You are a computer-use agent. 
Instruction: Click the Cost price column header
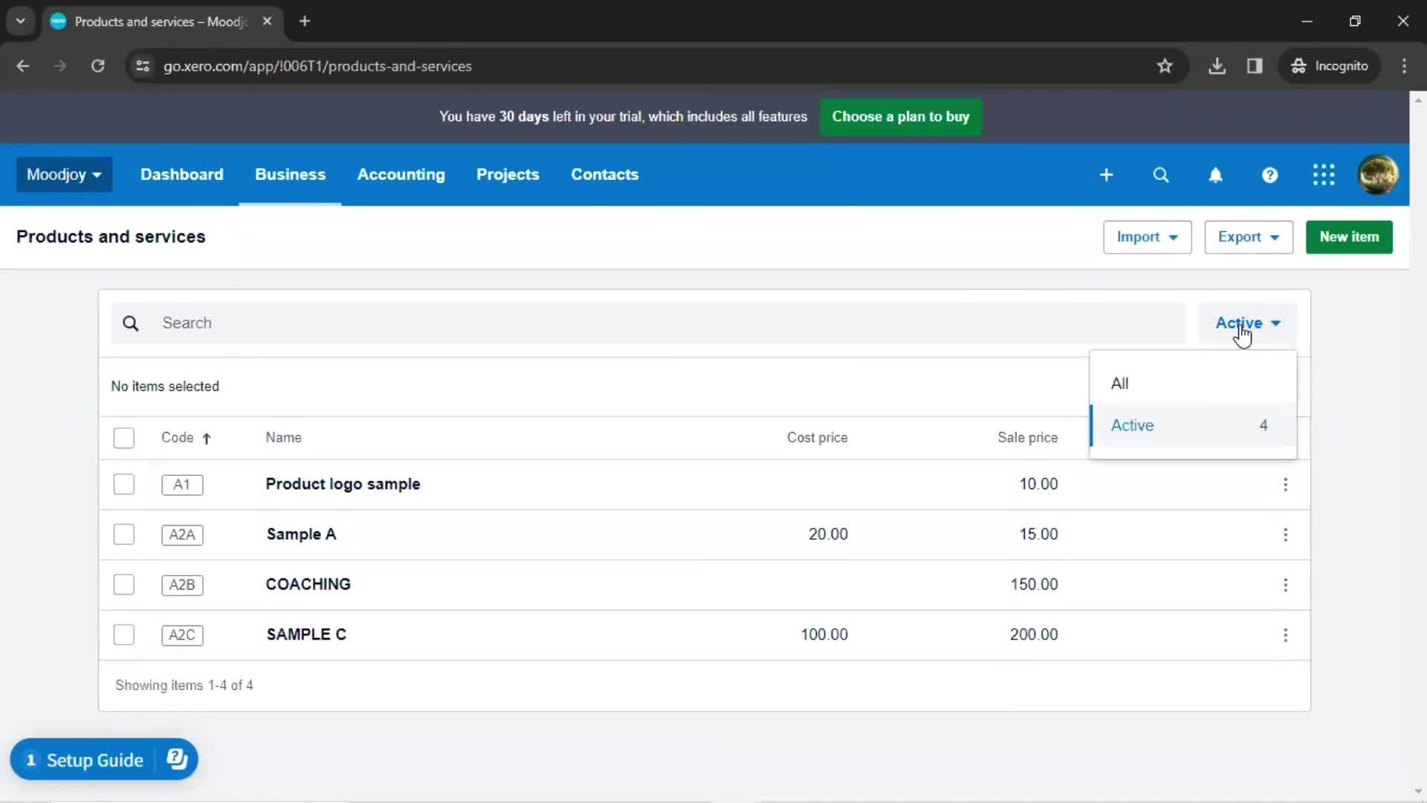point(817,438)
